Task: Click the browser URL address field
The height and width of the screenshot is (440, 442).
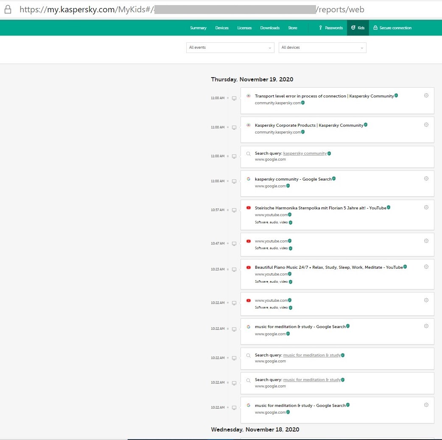Action: (192, 9)
